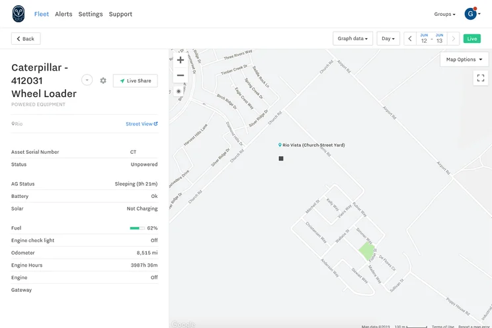Expand the asset name circular dropdown
Viewport: 492px width, 328px height.
coord(87,81)
